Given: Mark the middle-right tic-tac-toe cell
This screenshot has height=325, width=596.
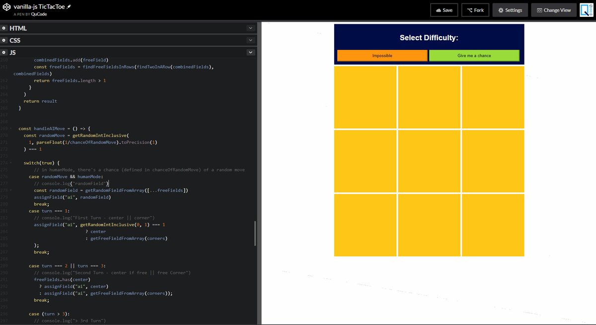Looking at the screenshot, I should click(x=493, y=161).
